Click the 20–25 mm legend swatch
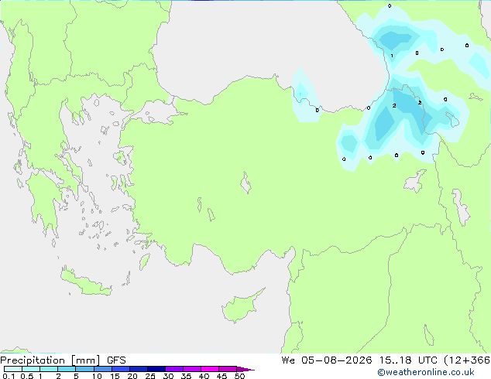The width and height of the screenshot is (491, 379). click(x=138, y=369)
